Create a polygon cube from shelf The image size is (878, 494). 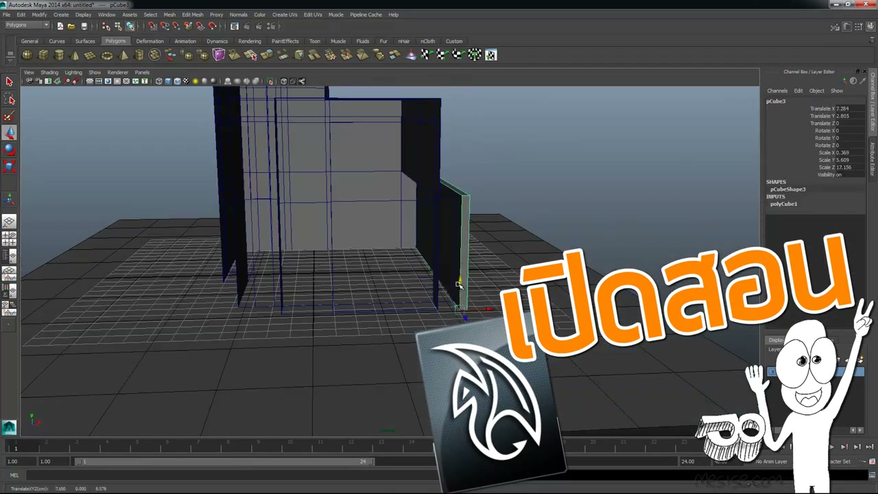click(x=43, y=55)
